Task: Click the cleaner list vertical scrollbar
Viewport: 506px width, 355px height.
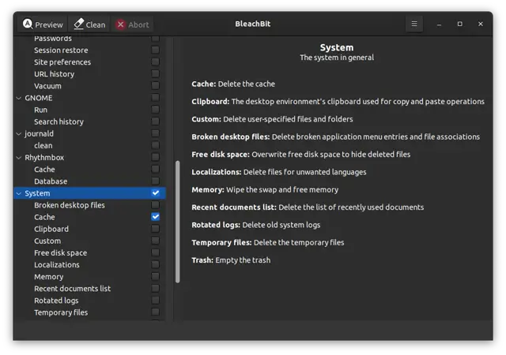Action: pyautogui.click(x=177, y=222)
